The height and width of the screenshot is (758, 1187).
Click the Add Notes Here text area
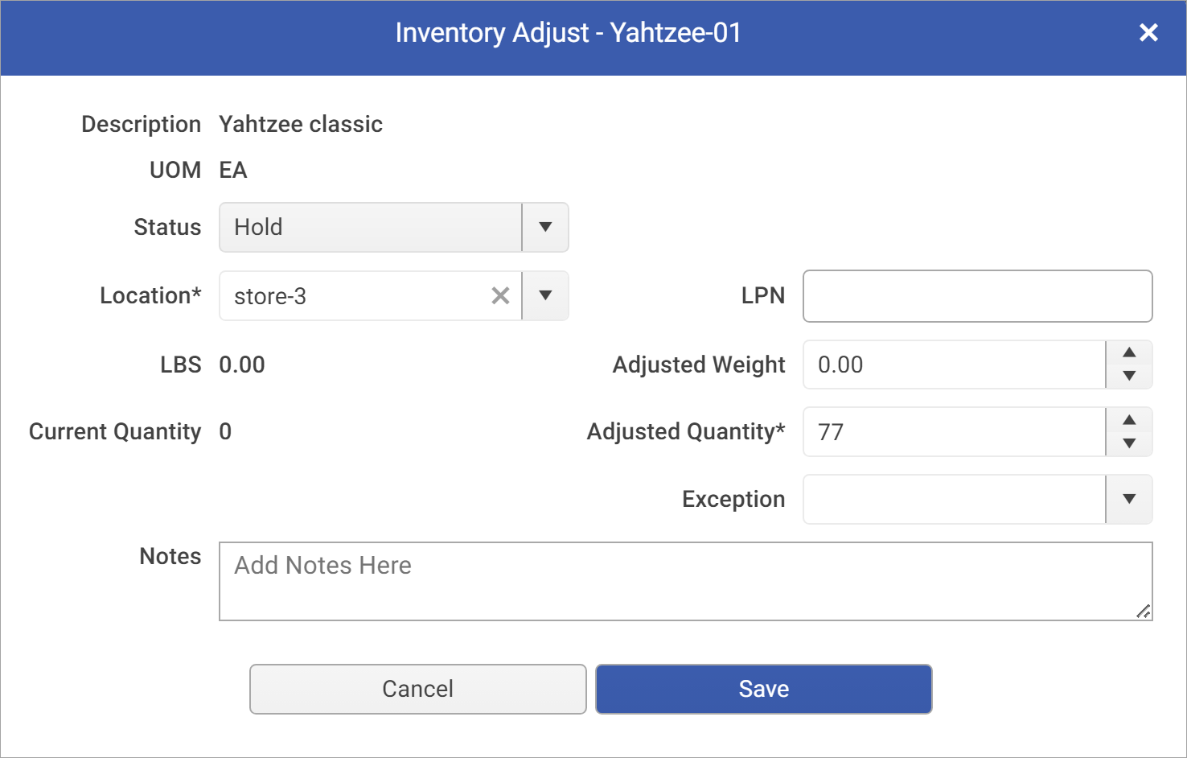[684, 581]
